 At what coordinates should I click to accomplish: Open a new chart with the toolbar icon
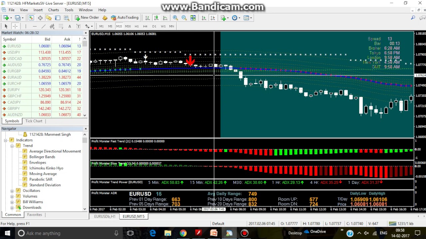coord(6,18)
